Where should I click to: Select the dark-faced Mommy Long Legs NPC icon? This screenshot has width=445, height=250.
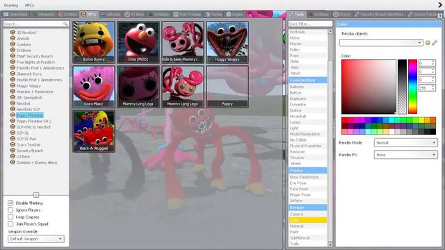pyautogui.click(x=138, y=87)
